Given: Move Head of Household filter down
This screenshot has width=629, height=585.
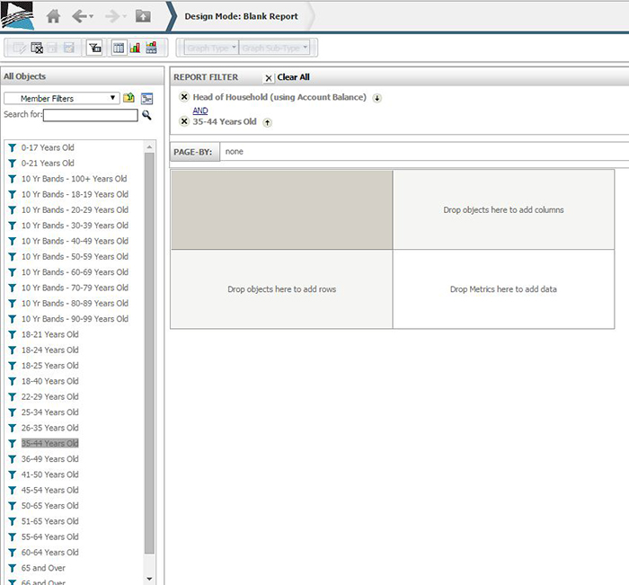Looking at the screenshot, I should click(x=377, y=98).
